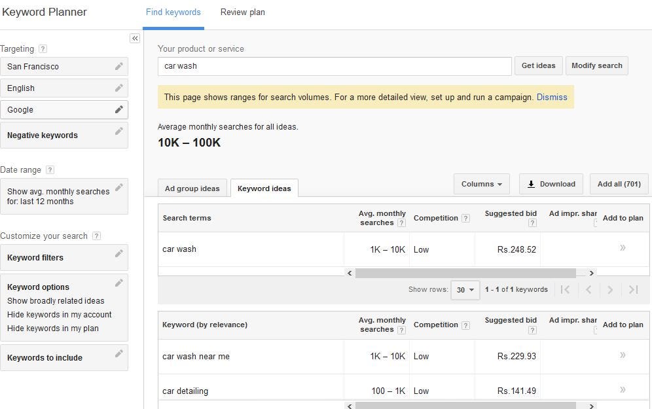652x409 pixels.
Task: Focus the product or service input field
Action: [x=335, y=66]
